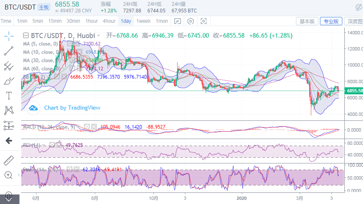Viewport: 363px width, 204px height.
Task: Remove the BB indicator
Action: tap(64, 77)
